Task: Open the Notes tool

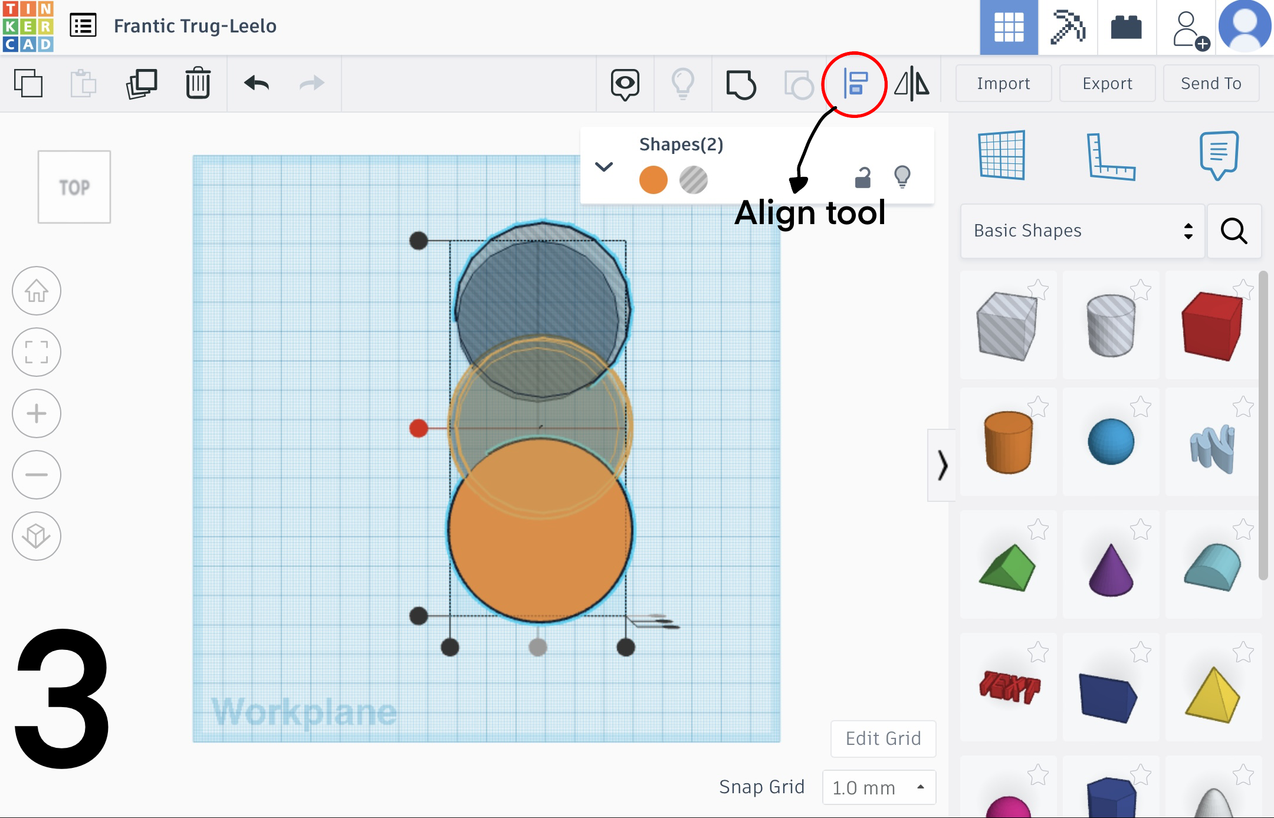Action: coord(1218,155)
